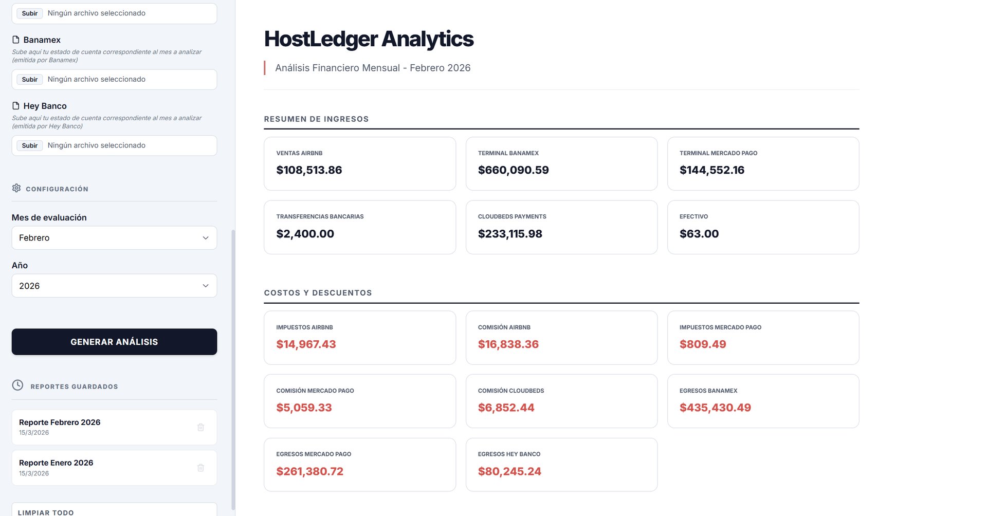Click the Limpiar Todo button
The width and height of the screenshot is (987, 516).
[114, 510]
